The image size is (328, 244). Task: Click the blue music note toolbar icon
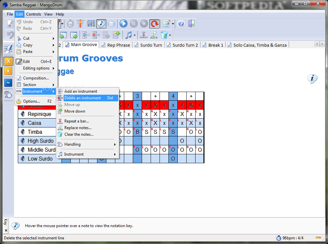coord(128,35)
